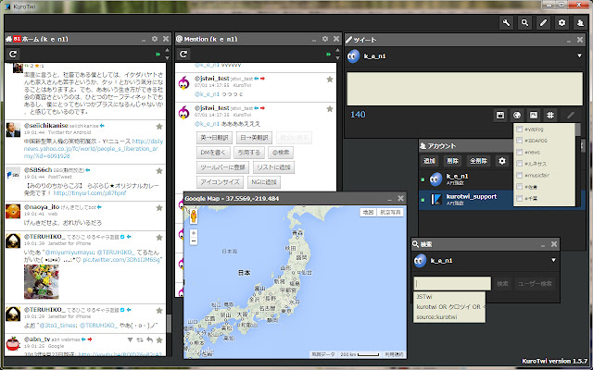Screen dimensions: 593x370
Task: Select the JSTwi search suggestion
Action: pos(424,296)
